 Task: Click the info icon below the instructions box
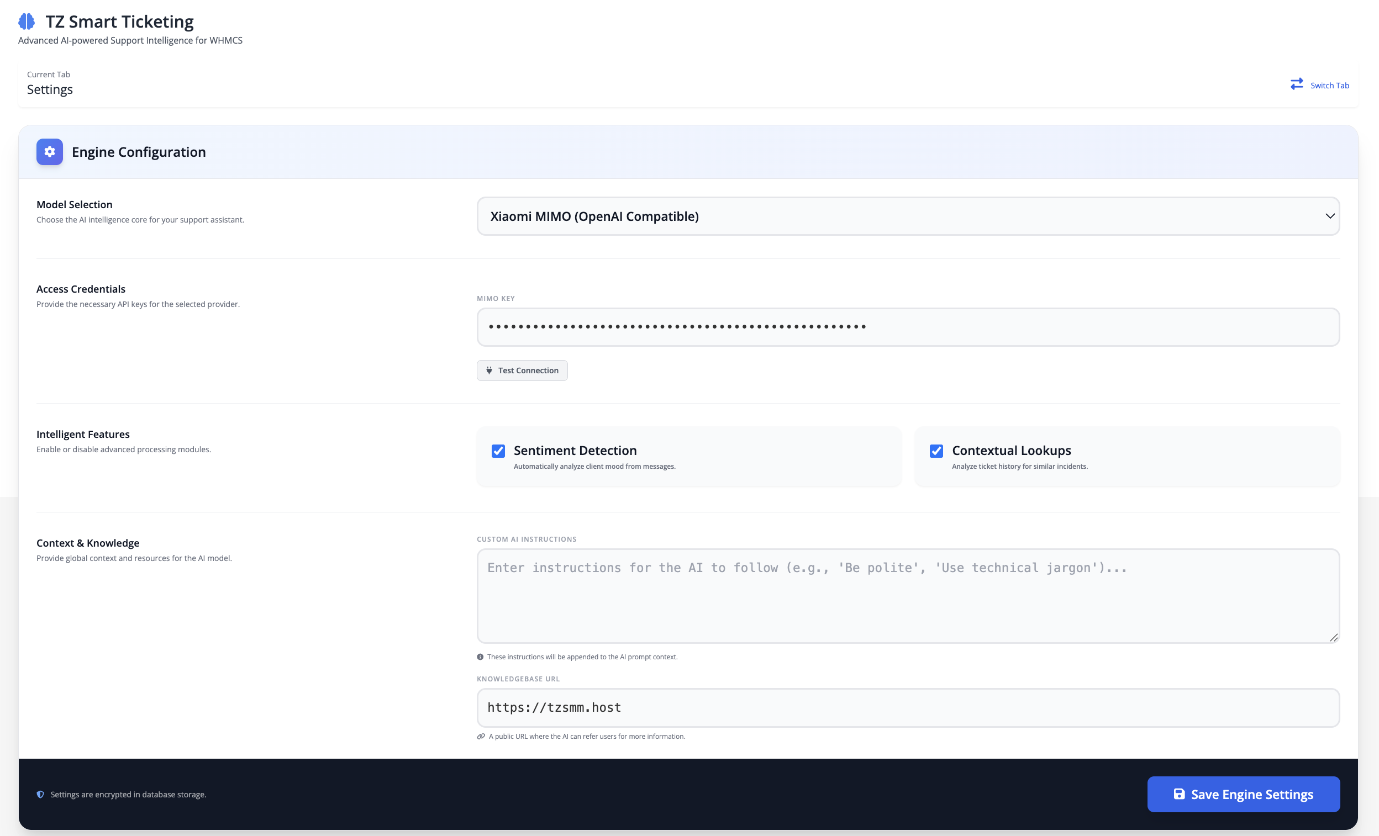click(x=480, y=657)
